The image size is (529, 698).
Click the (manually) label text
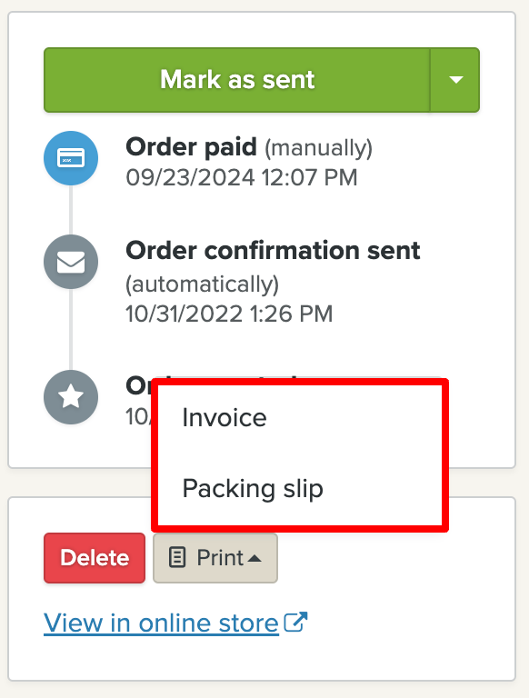[x=319, y=148]
